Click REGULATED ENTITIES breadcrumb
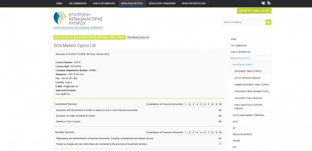The image size is (312, 151). [x=64, y=37]
